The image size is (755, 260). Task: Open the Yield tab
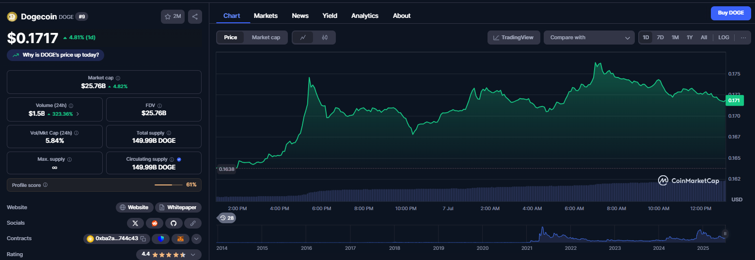(x=330, y=15)
